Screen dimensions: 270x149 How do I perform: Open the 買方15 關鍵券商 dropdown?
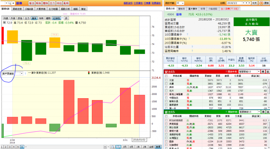[x=249, y=72]
